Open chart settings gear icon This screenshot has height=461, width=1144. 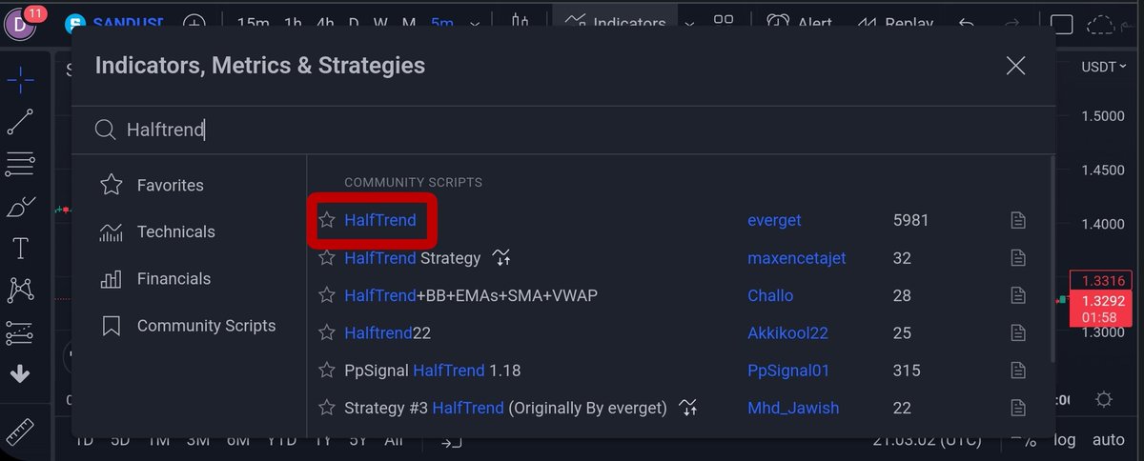1104,398
